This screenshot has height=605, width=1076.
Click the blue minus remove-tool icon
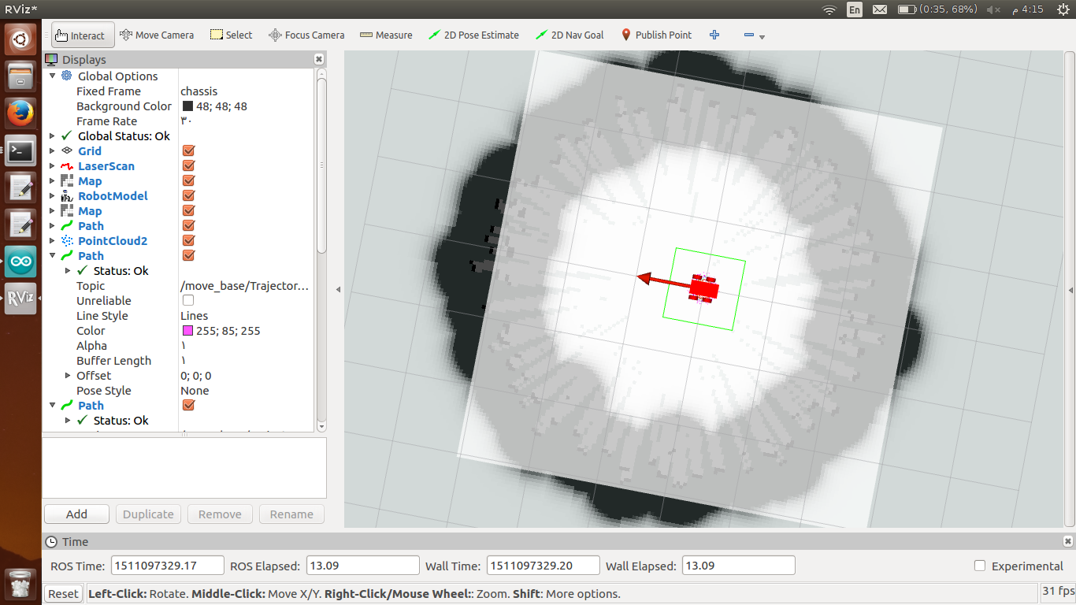pyautogui.click(x=748, y=35)
